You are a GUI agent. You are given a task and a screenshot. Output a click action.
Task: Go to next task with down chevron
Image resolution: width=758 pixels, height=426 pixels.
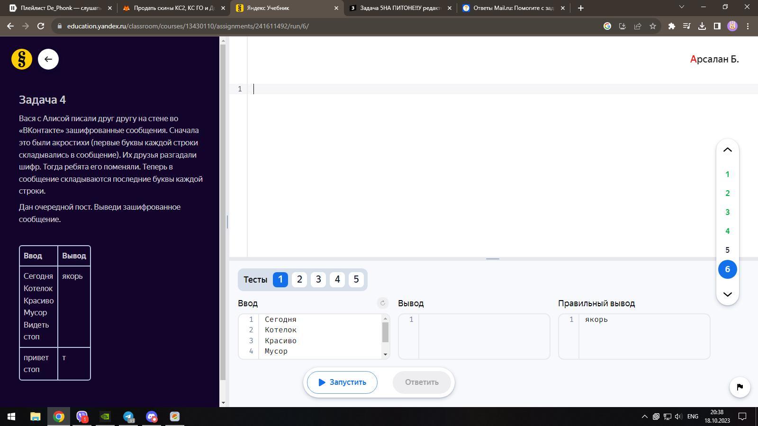pos(727,294)
